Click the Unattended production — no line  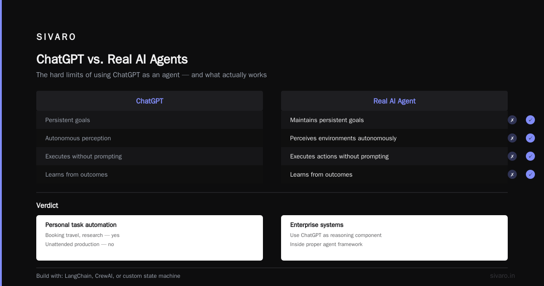tap(80, 244)
